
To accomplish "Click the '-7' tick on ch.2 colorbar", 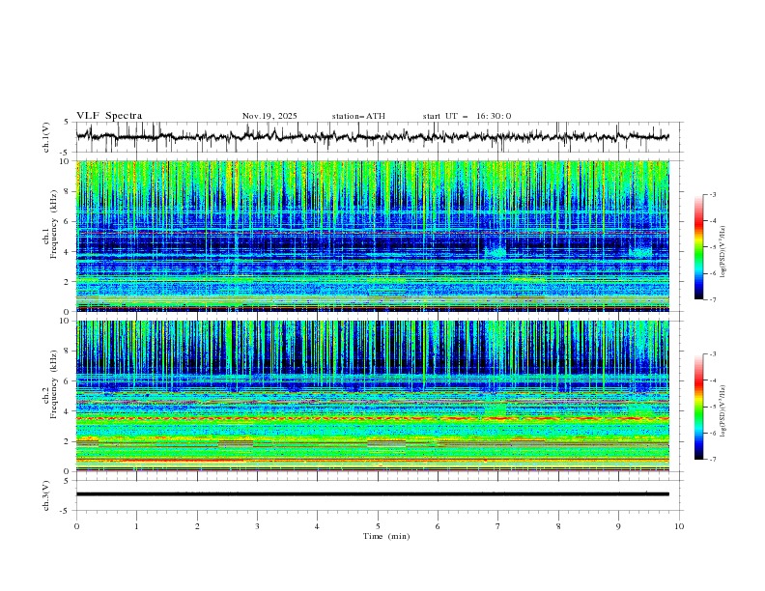I will tap(712, 460).
